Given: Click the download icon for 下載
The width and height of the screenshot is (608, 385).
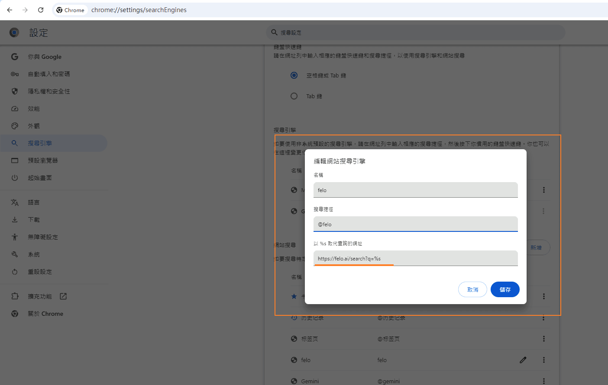Looking at the screenshot, I should click(x=15, y=220).
